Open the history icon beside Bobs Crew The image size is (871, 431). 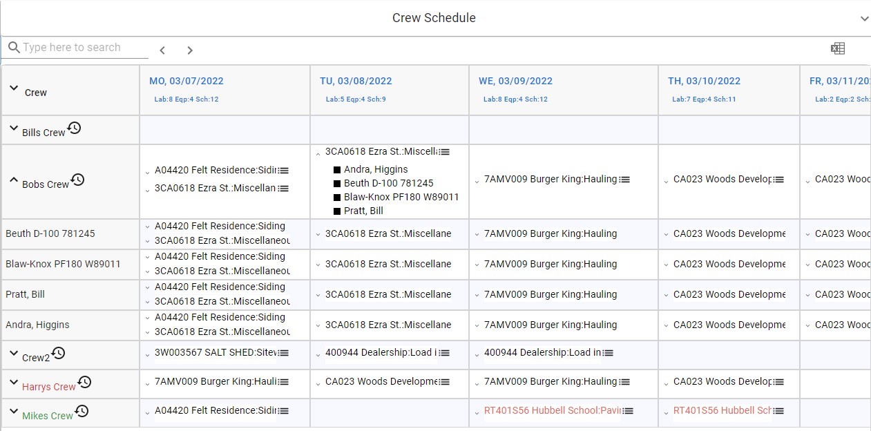pos(78,180)
